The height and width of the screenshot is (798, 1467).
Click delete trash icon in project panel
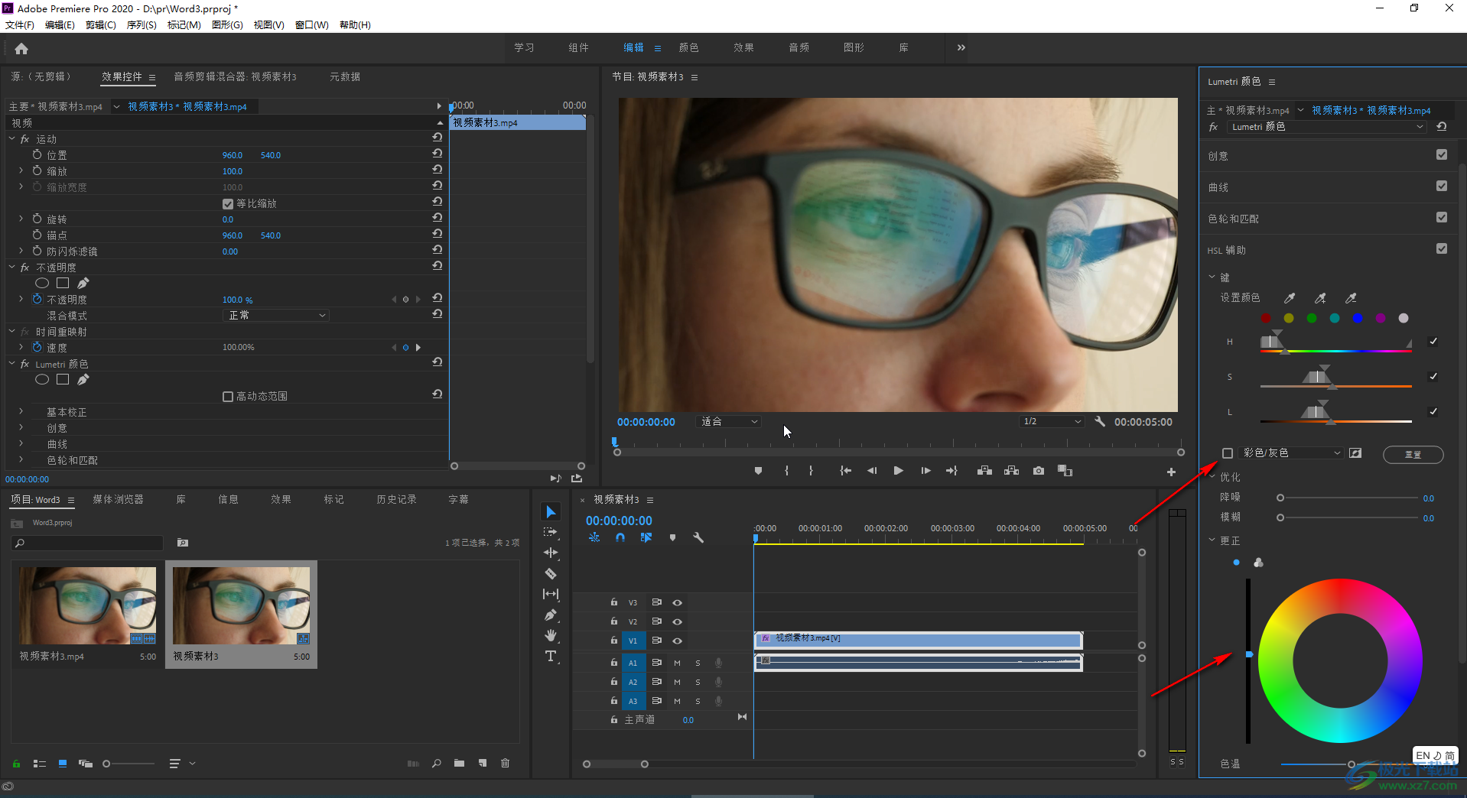(505, 763)
